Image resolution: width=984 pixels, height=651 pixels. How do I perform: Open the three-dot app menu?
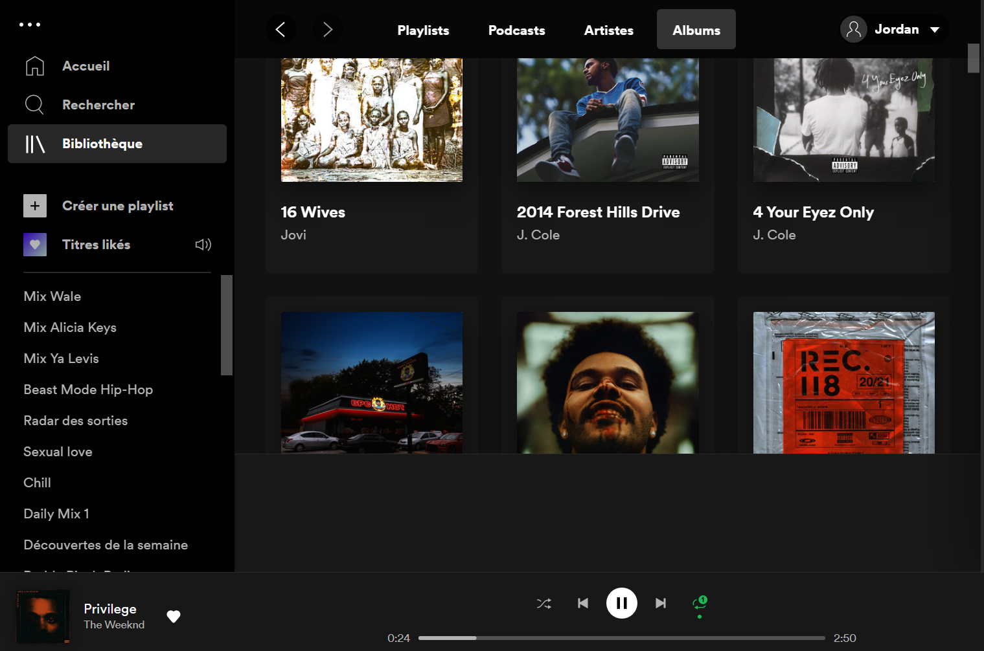pyautogui.click(x=30, y=25)
